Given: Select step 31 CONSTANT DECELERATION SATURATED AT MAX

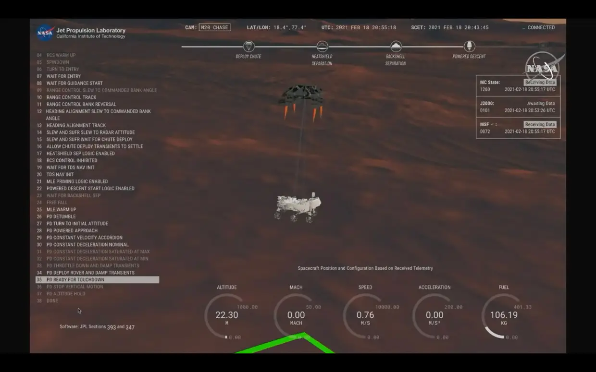Looking at the screenshot, I should 93,252.
